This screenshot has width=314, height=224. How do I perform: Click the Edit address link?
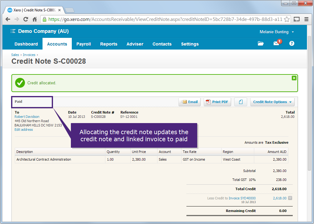pyautogui.click(x=23, y=129)
